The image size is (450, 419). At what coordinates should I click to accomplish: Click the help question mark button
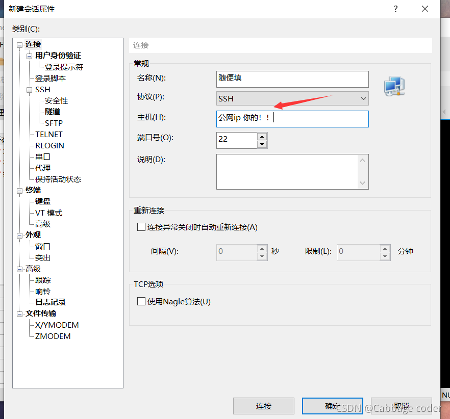(396, 9)
